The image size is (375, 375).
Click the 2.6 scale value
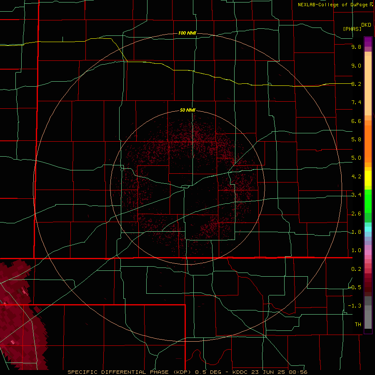click(x=356, y=214)
